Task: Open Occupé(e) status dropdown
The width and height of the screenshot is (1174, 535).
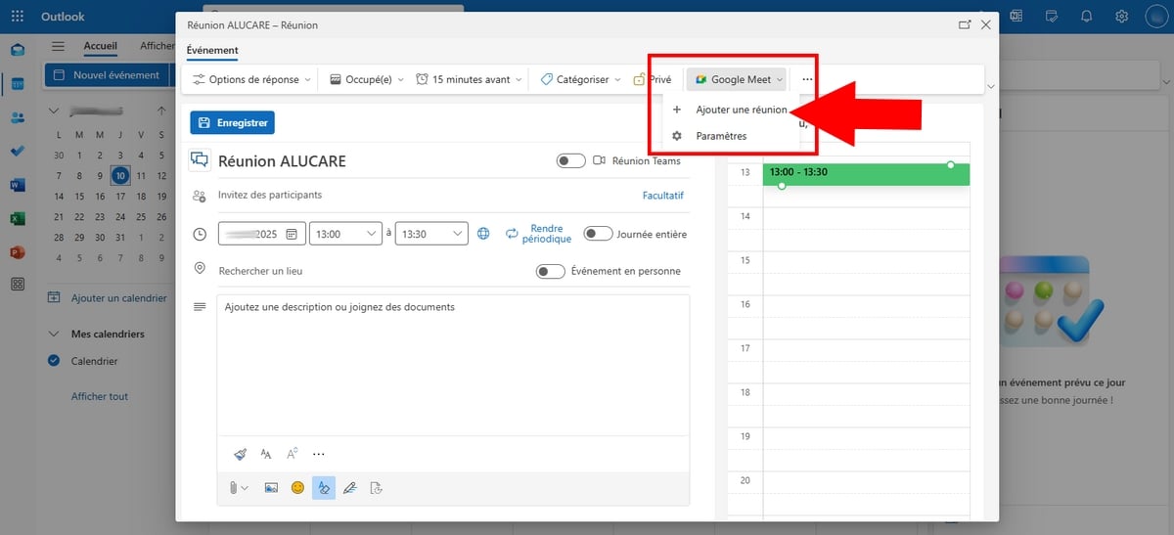Action: [x=367, y=79]
